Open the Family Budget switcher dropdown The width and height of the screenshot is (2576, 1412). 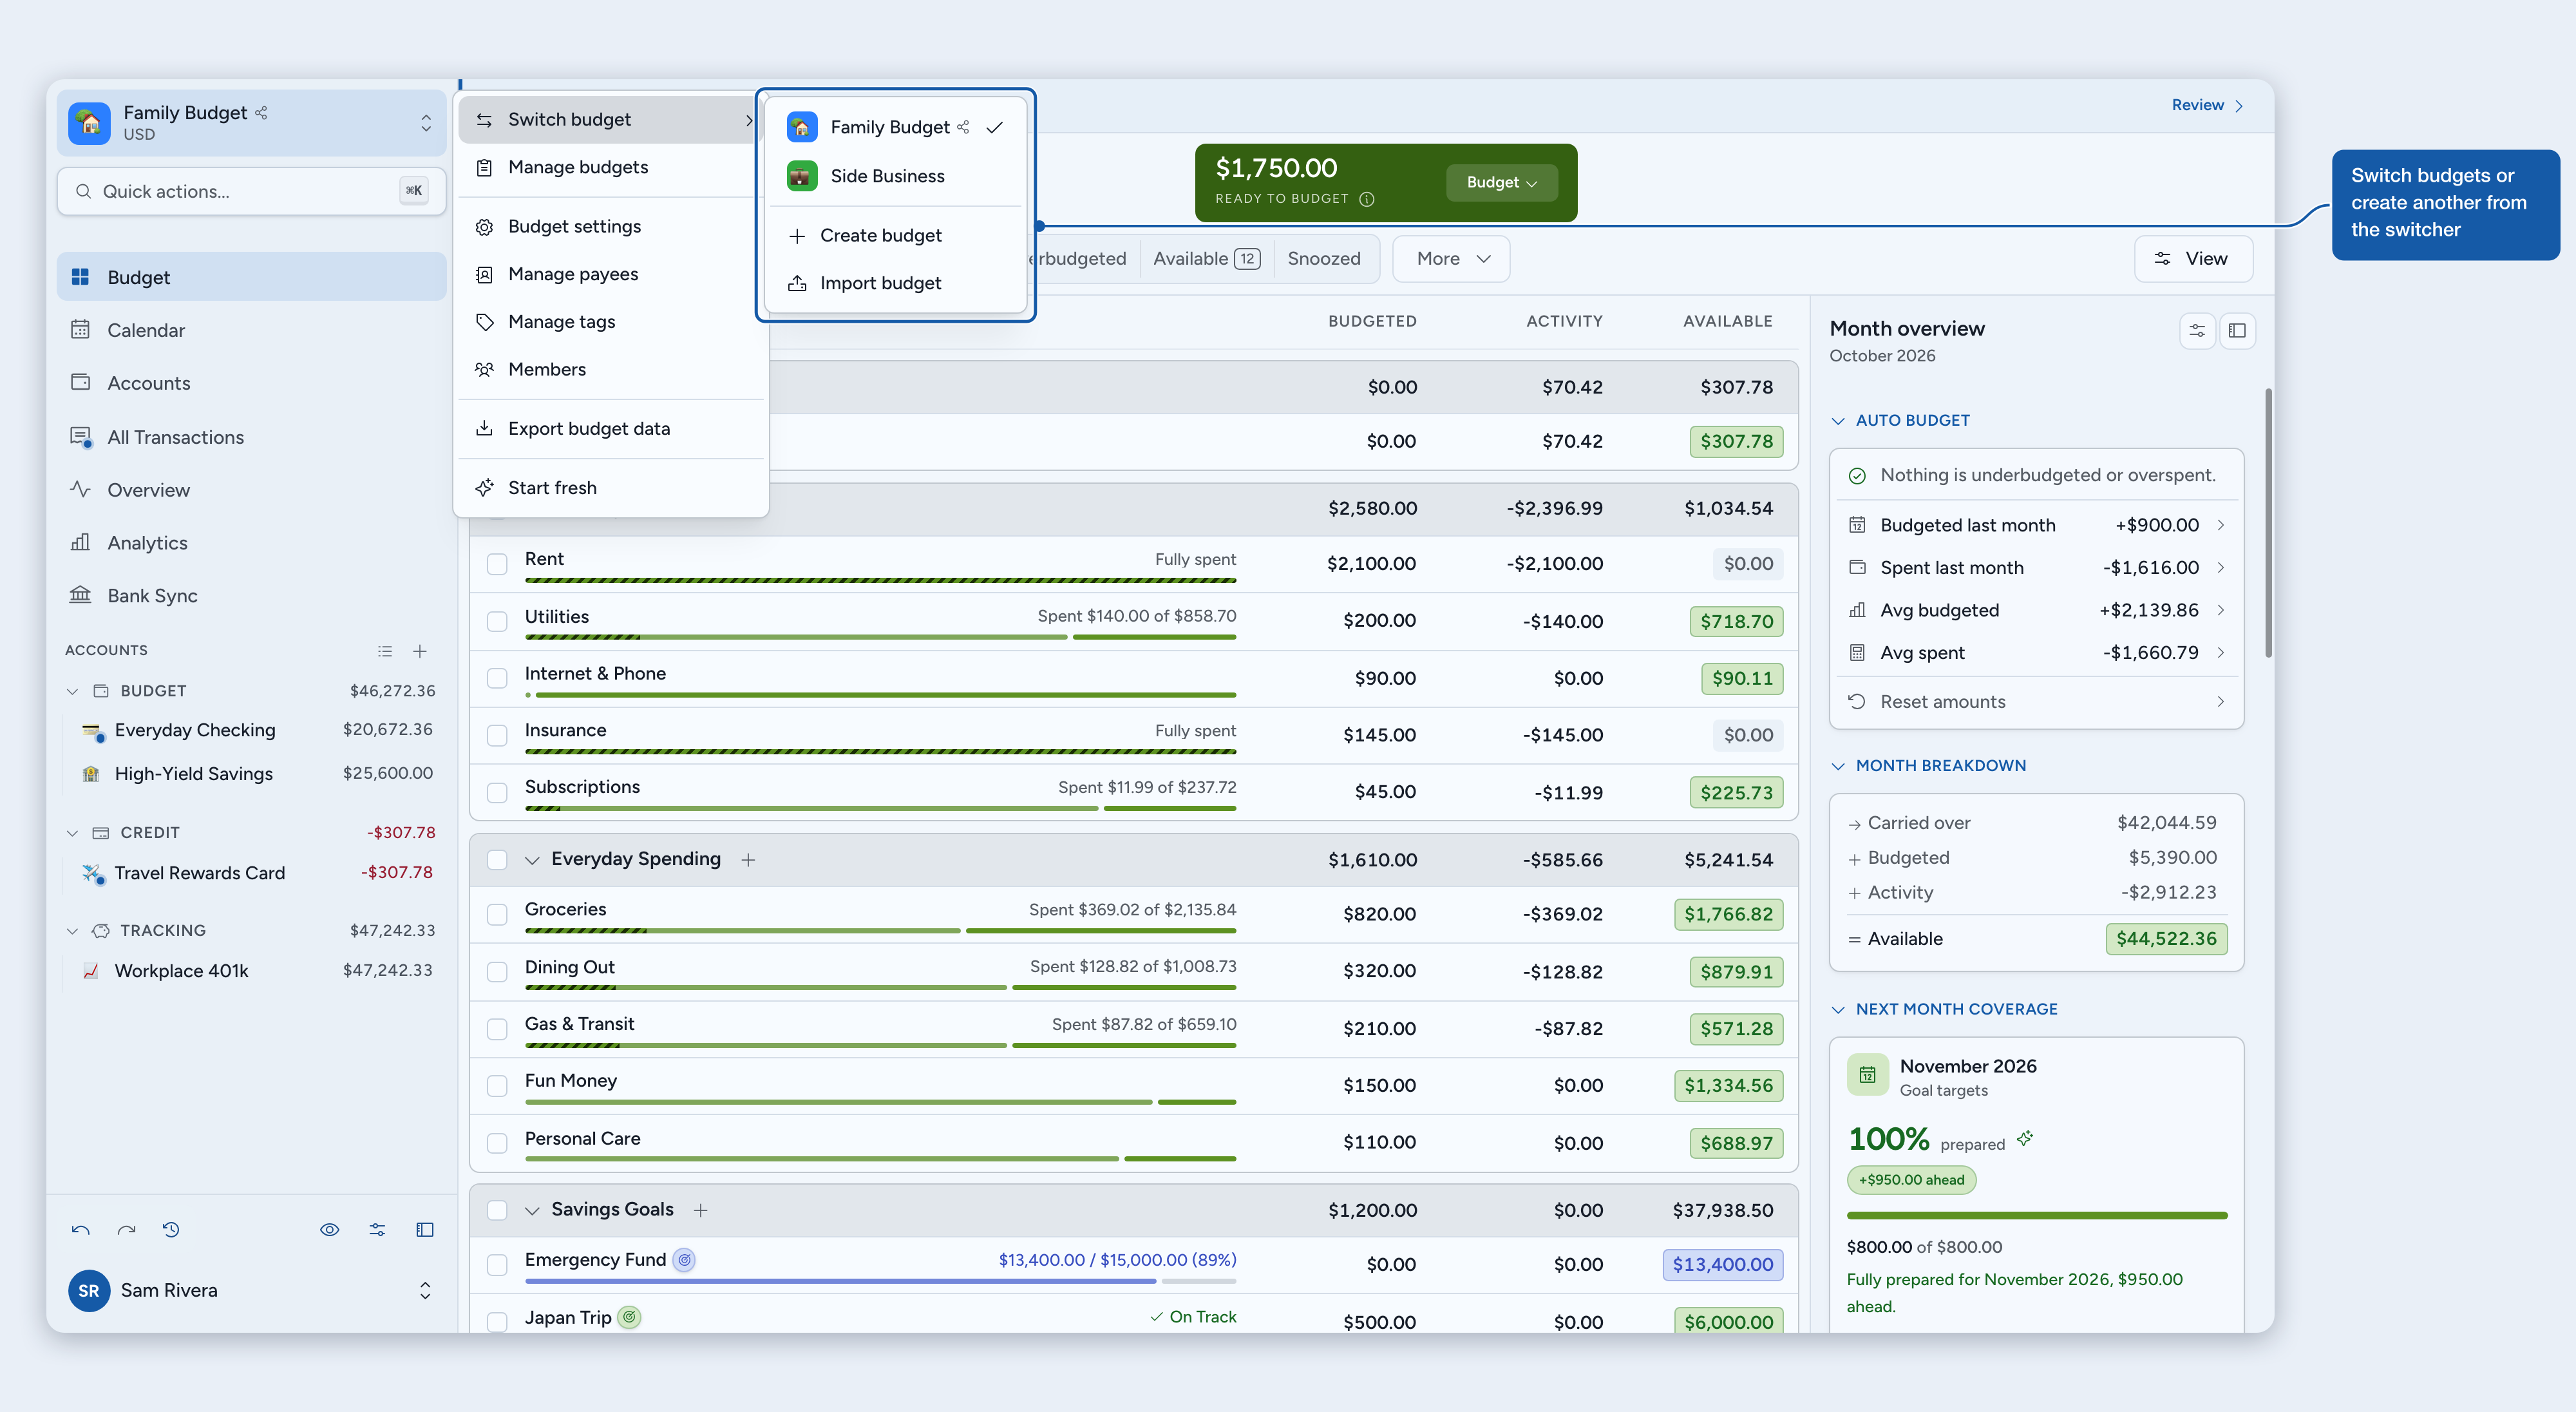[252, 123]
